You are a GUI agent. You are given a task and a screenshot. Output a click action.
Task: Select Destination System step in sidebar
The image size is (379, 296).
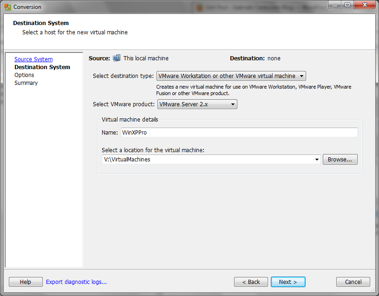pyautogui.click(x=42, y=67)
